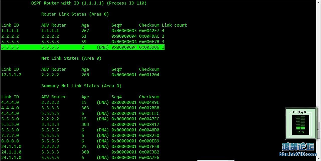Click the CPU 使用率 label text

tap(299, 112)
